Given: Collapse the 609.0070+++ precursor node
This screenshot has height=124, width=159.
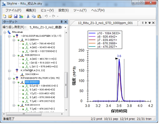Looking at the screenshot, I should [14, 55].
